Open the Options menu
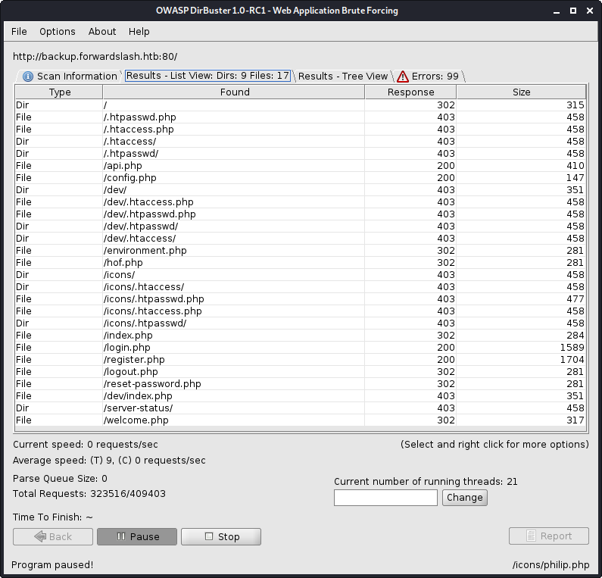This screenshot has width=602, height=578. 58,31
